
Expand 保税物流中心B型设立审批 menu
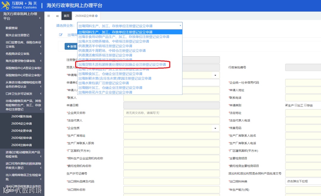[22, 75]
